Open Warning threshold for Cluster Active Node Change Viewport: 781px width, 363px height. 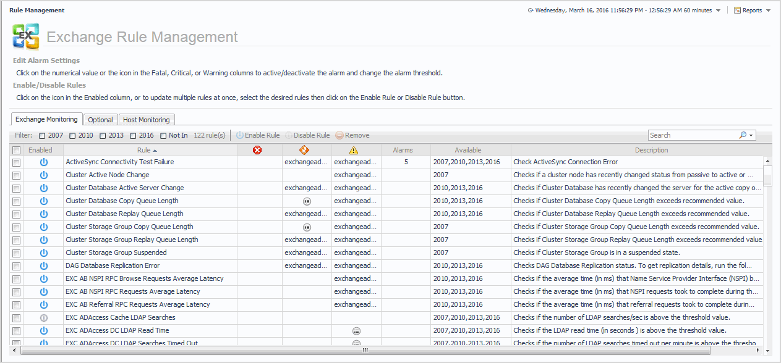pyautogui.click(x=356, y=175)
